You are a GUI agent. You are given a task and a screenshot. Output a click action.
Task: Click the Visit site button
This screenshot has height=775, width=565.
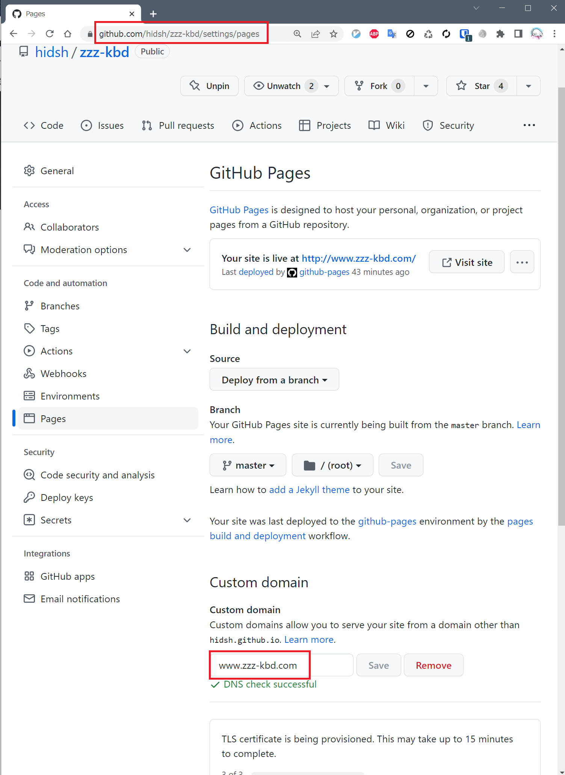pos(467,262)
